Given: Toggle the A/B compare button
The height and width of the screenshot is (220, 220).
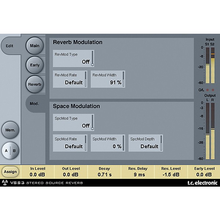Looking at the screenshot, I should [x=10, y=151].
